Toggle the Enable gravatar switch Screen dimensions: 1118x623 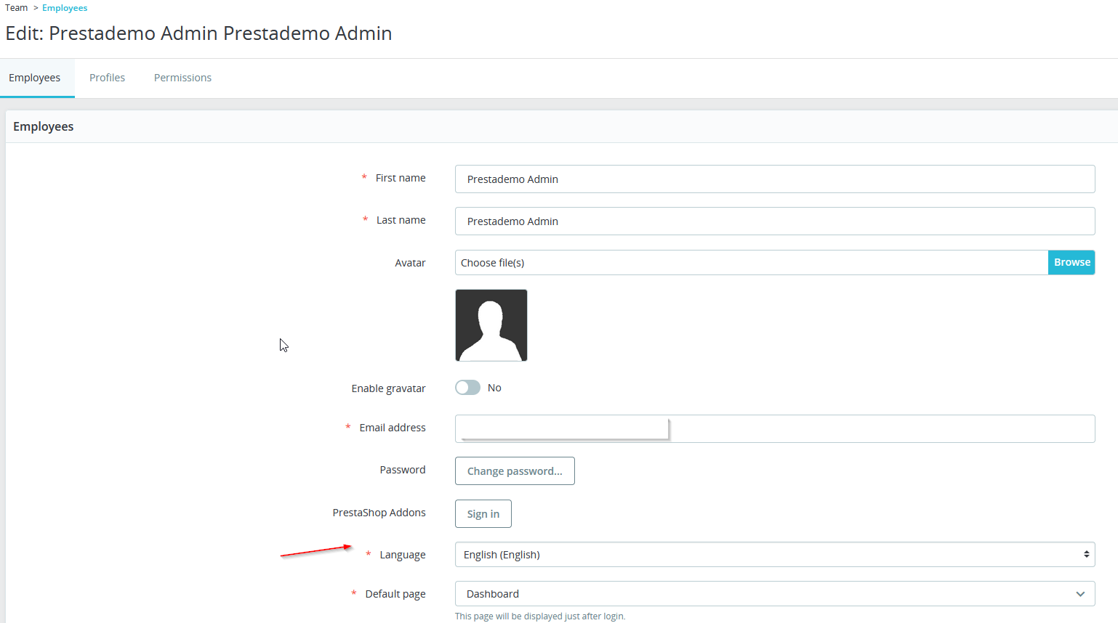coord(468,388)
